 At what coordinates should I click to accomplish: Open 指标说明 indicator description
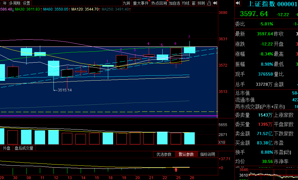click(208, 154)
